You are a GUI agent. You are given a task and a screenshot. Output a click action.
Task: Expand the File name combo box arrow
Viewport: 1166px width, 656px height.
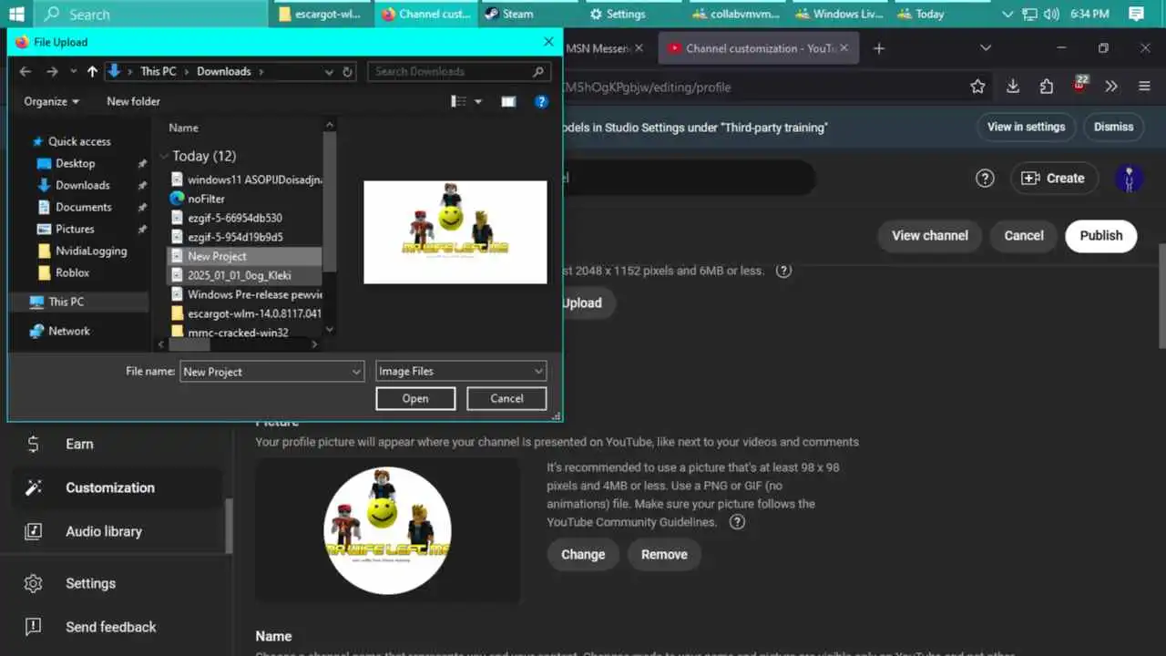click(x=356, y=372)
